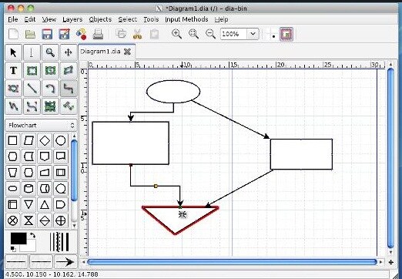Select the Image insert tool
Screen dimensions: 402x279
pos(50,106)
